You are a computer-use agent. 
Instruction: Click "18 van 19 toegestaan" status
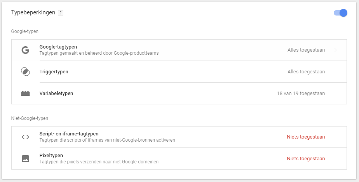coord(301,93)
